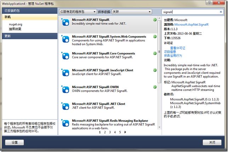Click scroll down arrow of package list
Viewport: 228px width, 152px height.
tap(159, 127)
